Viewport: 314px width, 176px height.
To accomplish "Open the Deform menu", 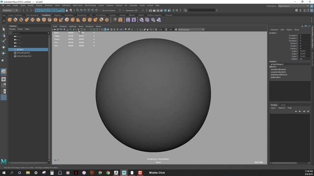I will tap(119, 5).
